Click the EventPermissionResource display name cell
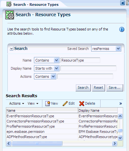129x151 pixels. tap(98, 116)
